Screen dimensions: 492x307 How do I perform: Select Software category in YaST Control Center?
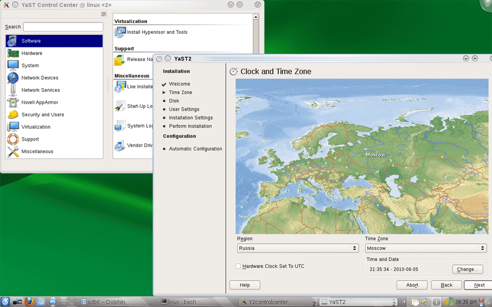click(x=54, y=41)
